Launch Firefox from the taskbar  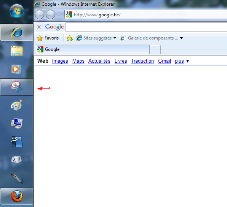click(17, 196)
